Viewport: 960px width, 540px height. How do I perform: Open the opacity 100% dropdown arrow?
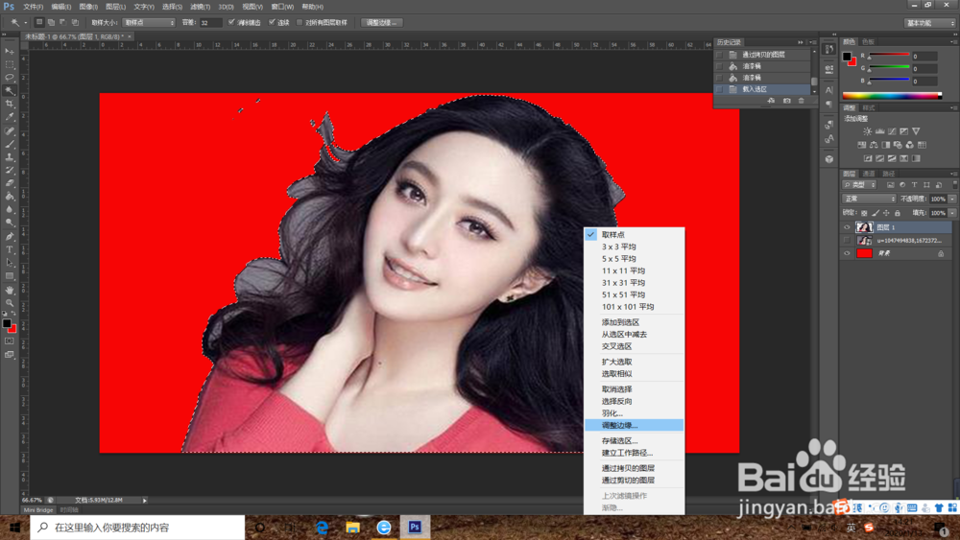click(x=952, y=199)
